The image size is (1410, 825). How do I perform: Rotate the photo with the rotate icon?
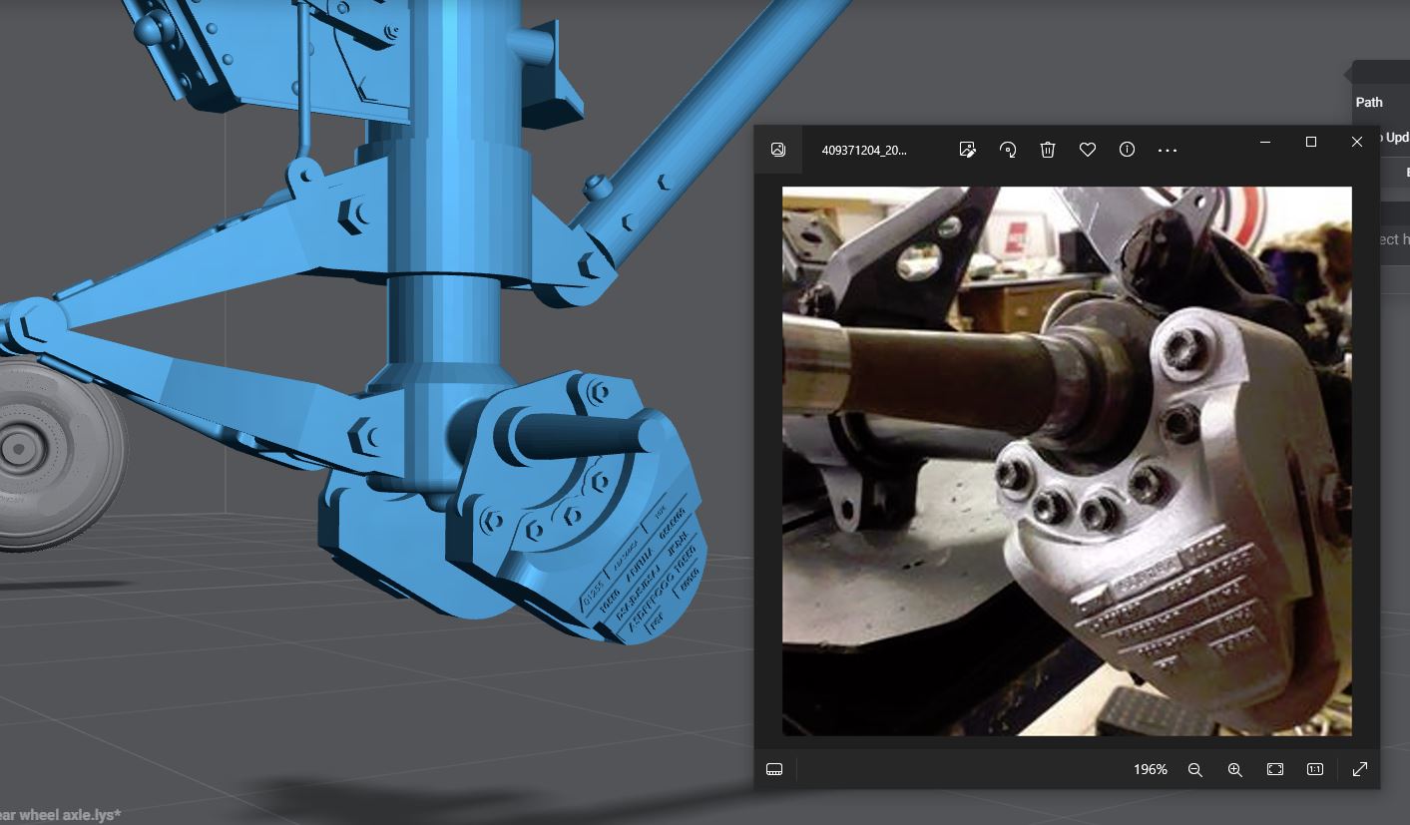[1008, 150]
